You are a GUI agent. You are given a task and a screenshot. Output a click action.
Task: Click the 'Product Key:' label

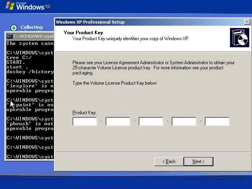84,113
